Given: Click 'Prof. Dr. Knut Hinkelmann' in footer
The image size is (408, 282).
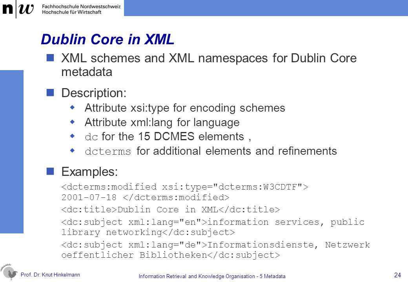Looking at the screenshot, I should (50, 275).
